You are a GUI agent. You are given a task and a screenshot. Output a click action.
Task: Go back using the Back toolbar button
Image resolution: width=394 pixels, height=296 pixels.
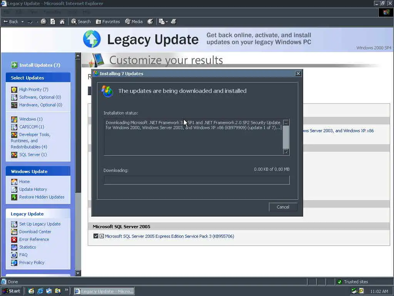11,22
